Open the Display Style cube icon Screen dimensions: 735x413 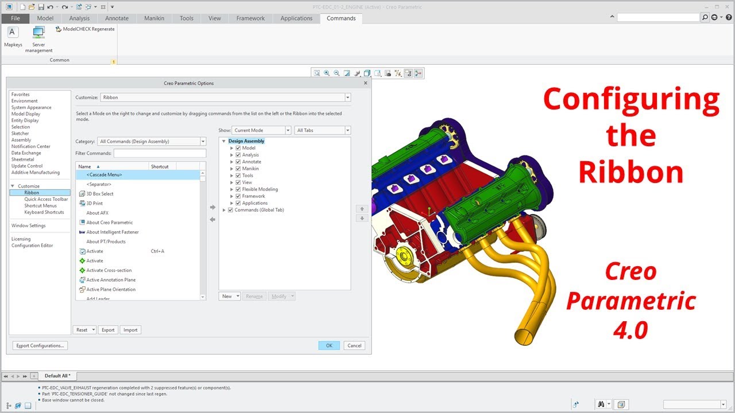367,73
